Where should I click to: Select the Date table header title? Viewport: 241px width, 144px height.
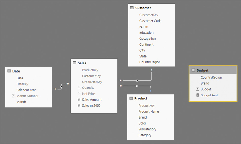pos(16,71)
